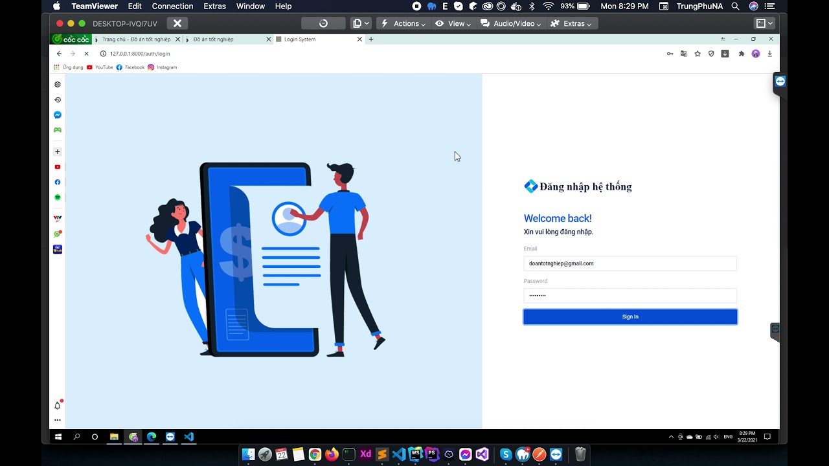Open the TeamViewer side panel handle
The width and height of the screenshot is (829, 466).
tap(780, 82)
